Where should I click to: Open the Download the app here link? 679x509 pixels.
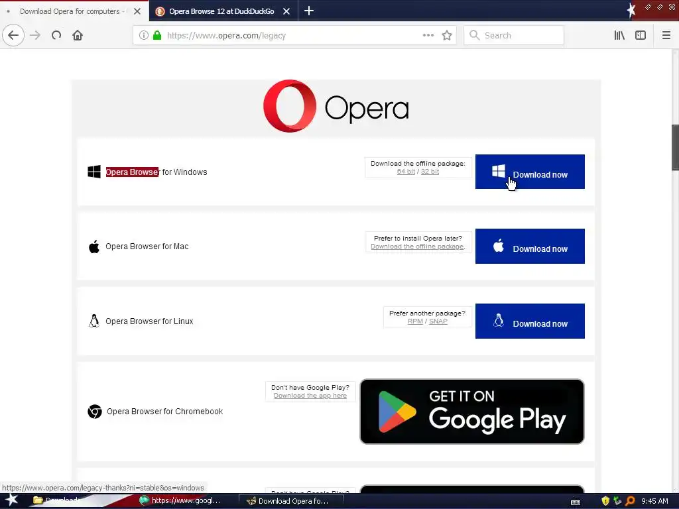tap(310, 396)
